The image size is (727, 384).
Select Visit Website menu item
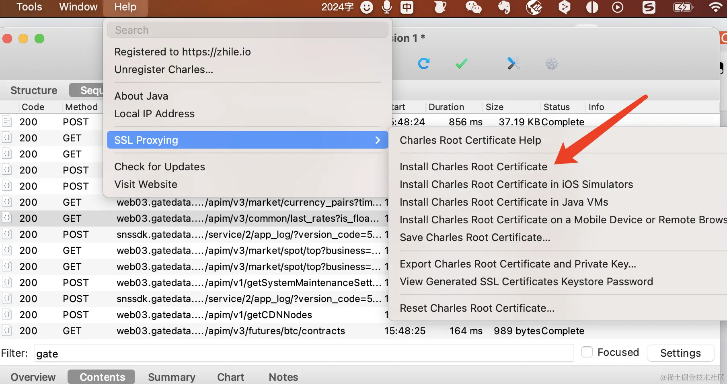[146, 184]
